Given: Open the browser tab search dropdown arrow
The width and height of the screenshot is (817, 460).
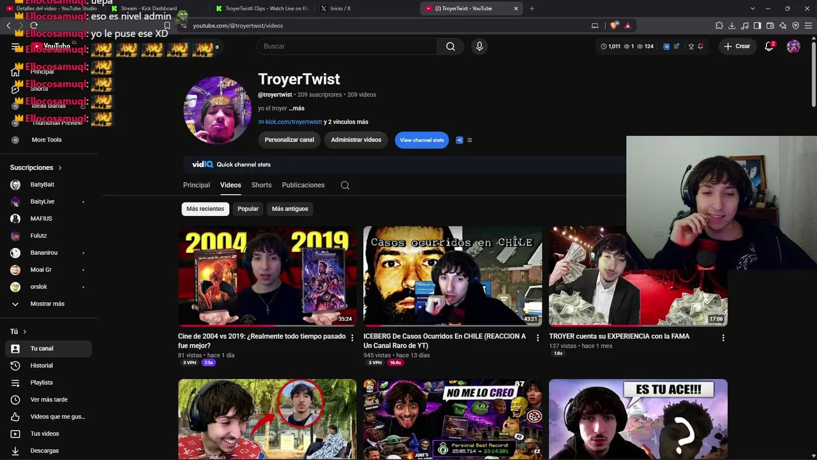Looking at the screenshot, I should point(753,8).
